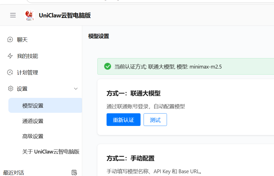Click the UniClaw mascot logo
Viewport: 274px width, 176px height.
(29, 15)
